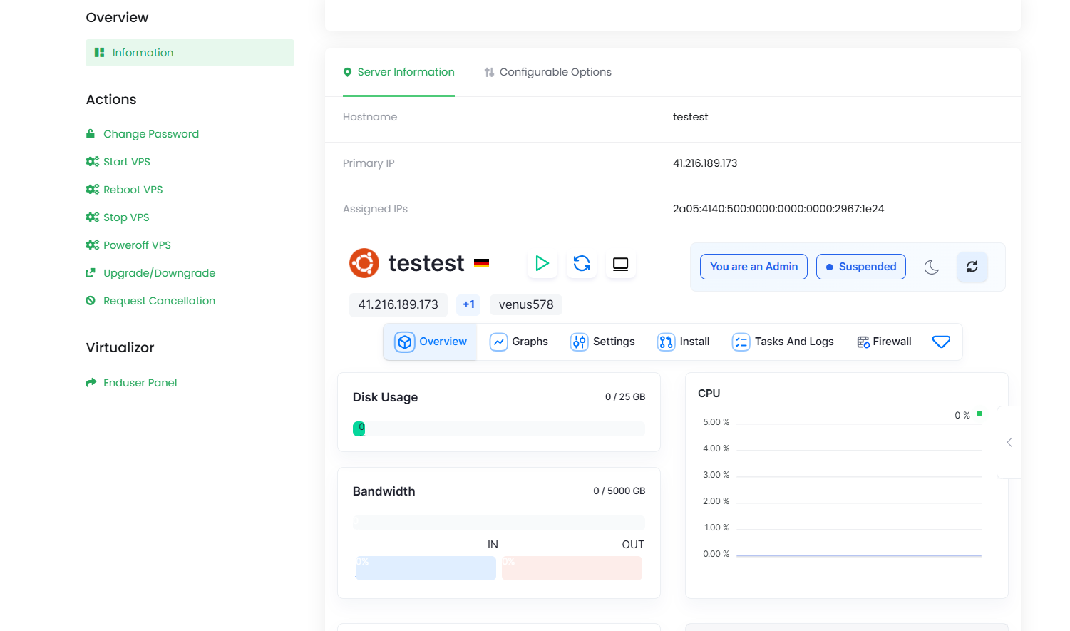Click the green play start VPS icon
This screenshot has height=631, width=1070.
[542, 264]
